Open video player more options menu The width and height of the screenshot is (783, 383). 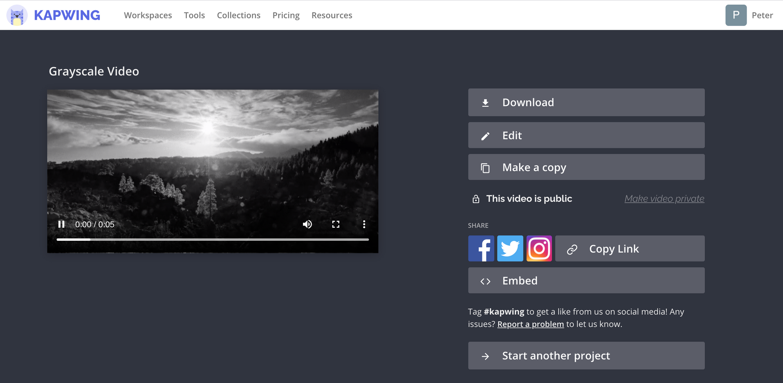(364, 224)
